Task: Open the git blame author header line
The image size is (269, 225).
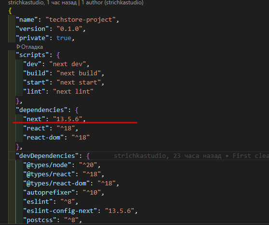Action: (76, 2)
